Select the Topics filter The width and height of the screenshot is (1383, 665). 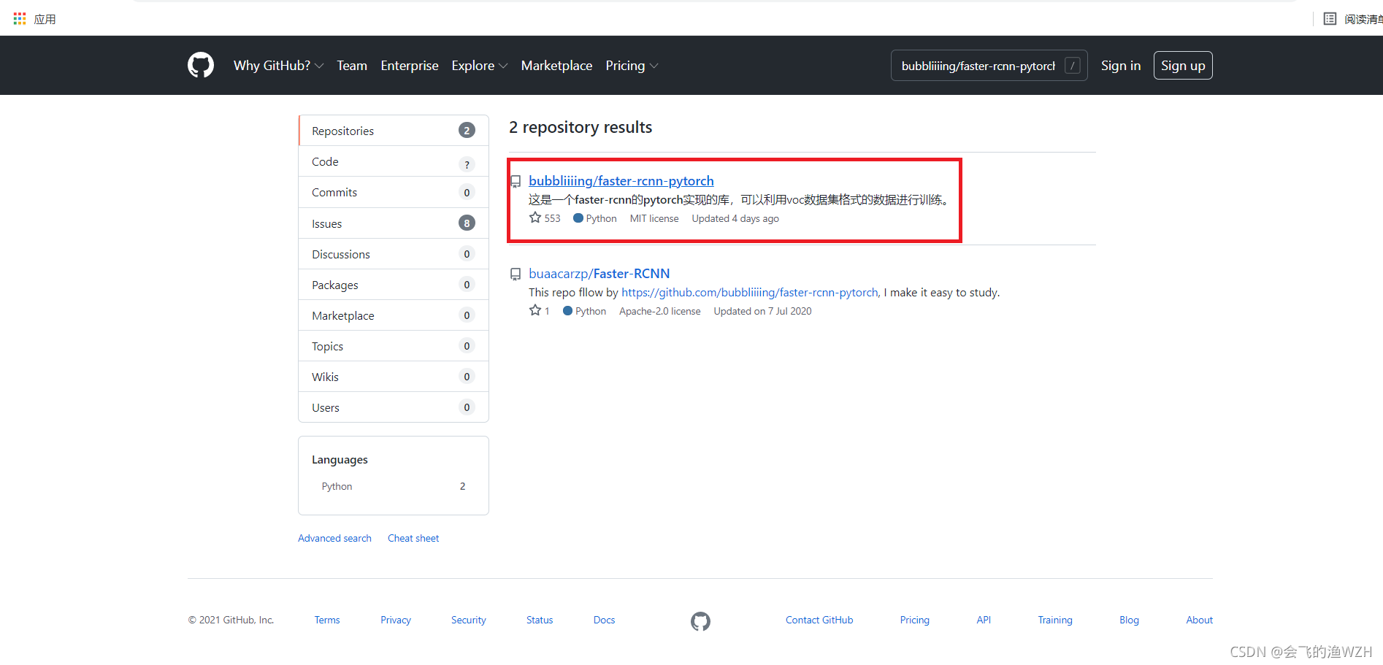394,346
